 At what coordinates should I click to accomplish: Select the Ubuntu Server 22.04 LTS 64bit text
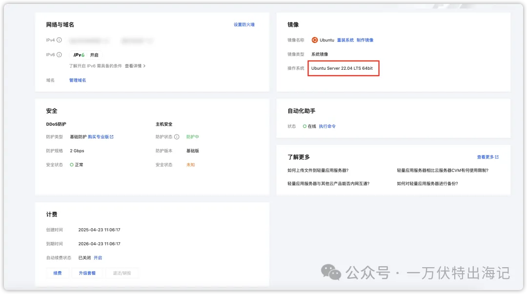pyautogui.click(x=342, y=68)
